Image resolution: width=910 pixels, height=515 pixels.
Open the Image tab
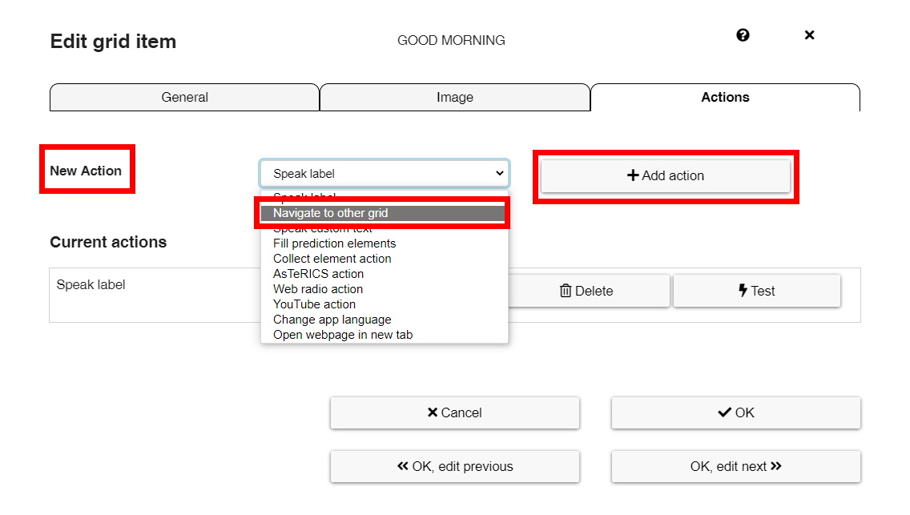(x=454, y=97)
